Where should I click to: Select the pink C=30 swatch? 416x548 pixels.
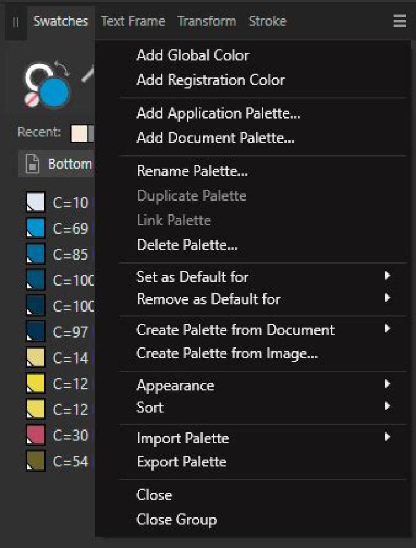(x=36, y=435)
